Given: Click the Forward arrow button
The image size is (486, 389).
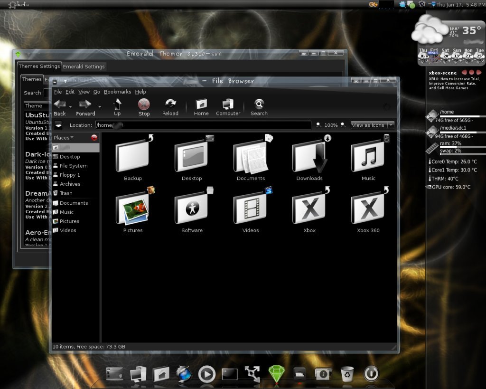Looking at the screenshot, I should 85,107.
